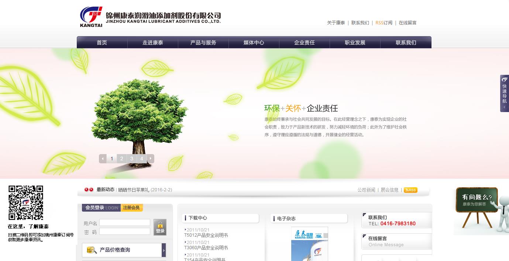Click the red news ticker arrows
509x261 pixels.
89,189
